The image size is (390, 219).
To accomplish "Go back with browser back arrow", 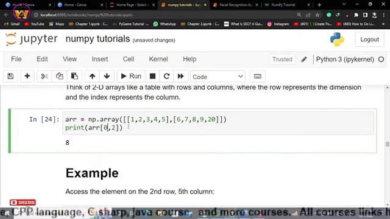I will tap(6, 15).
